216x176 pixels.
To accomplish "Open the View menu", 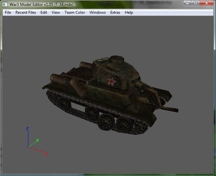I will click(56, 12).
